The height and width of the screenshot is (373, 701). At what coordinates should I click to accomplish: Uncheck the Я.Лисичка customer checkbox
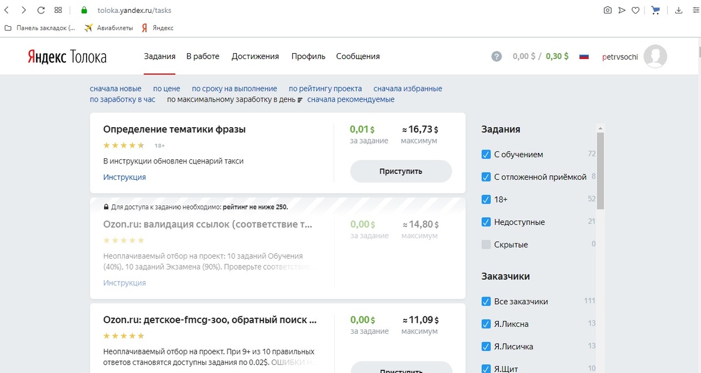point(486,347)
